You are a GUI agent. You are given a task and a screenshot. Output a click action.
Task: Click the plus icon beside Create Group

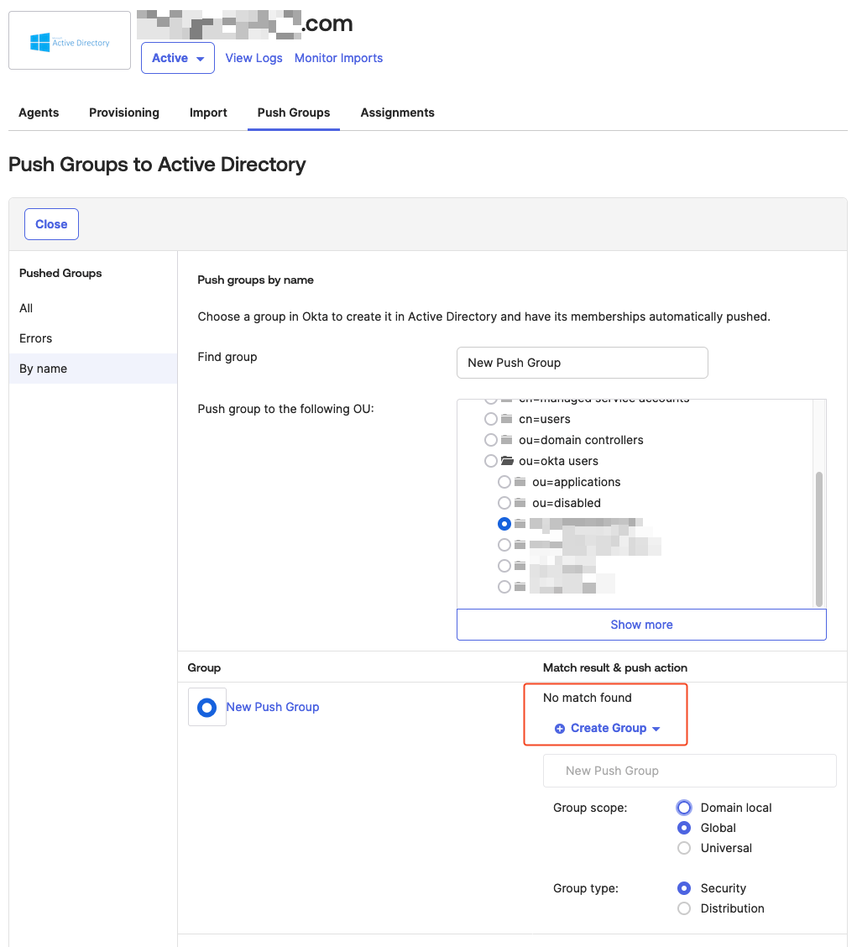560,729
